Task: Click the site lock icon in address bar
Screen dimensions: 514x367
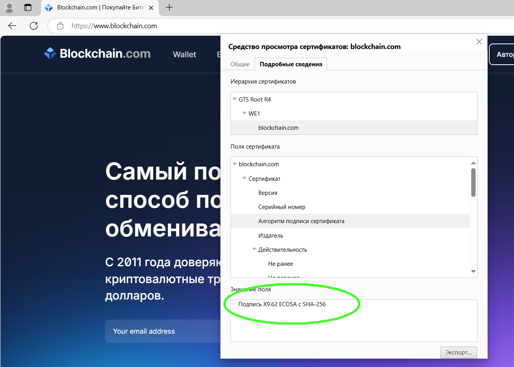Action: pyautogui.click(x=60, y=26)
